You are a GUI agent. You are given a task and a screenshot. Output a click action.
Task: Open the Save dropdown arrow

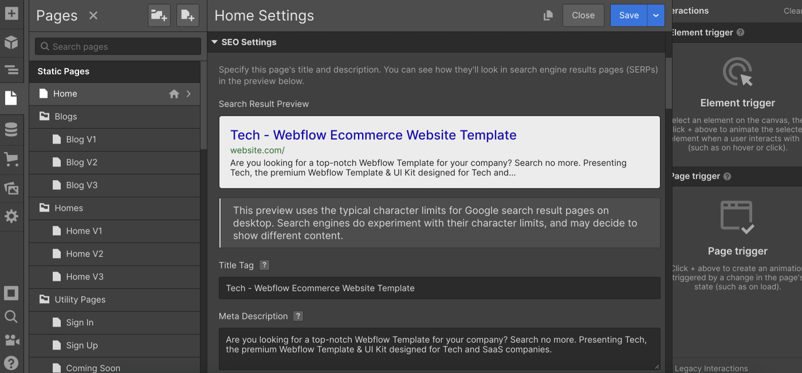[x=655, y=15]
